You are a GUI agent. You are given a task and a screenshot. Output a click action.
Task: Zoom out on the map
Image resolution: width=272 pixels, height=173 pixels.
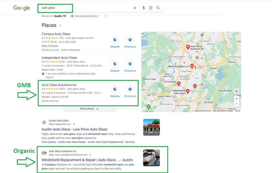click(237, 104)
